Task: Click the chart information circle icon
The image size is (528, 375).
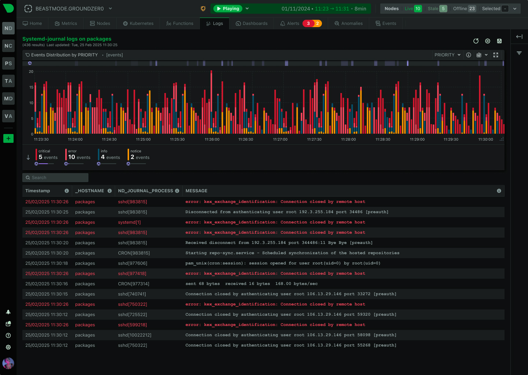Action: [469, 55]
